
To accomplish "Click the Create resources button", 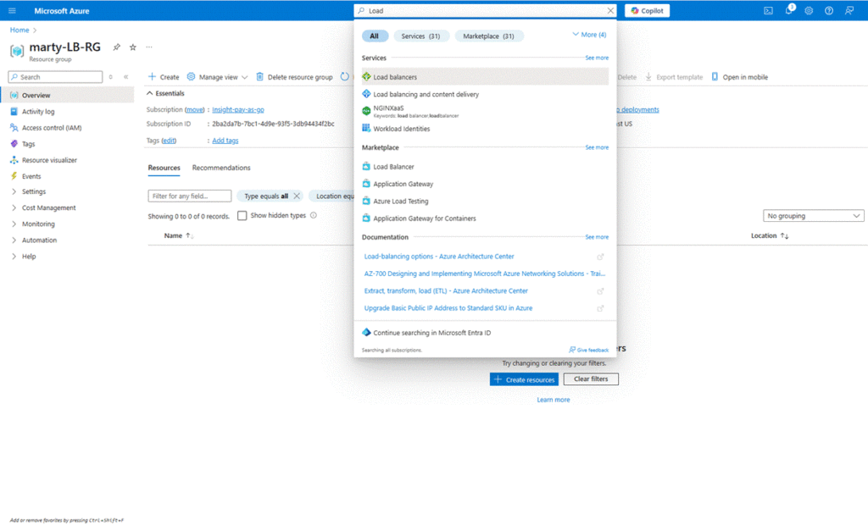I will click(x=524, y=379).
